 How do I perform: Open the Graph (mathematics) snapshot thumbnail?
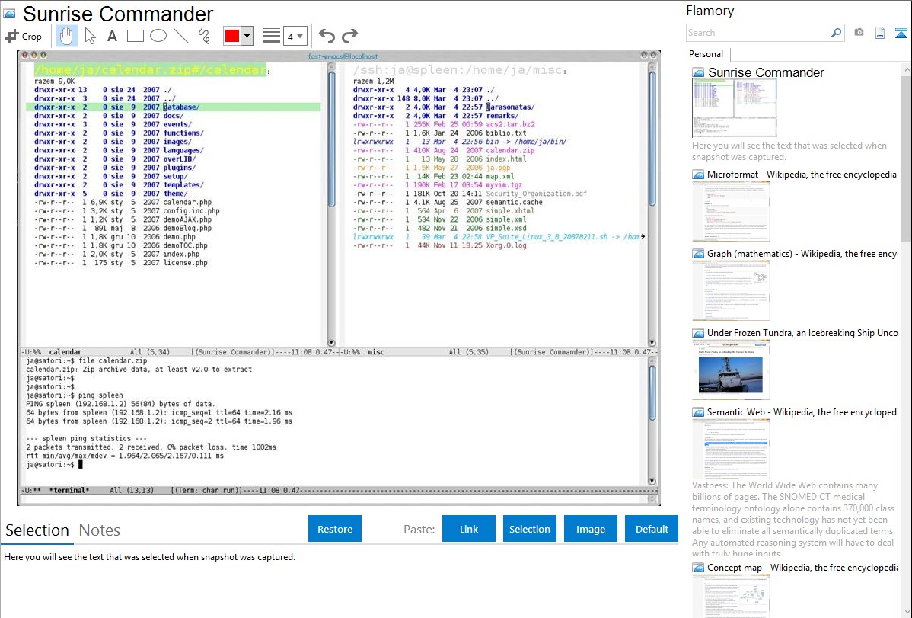point(731,290)
